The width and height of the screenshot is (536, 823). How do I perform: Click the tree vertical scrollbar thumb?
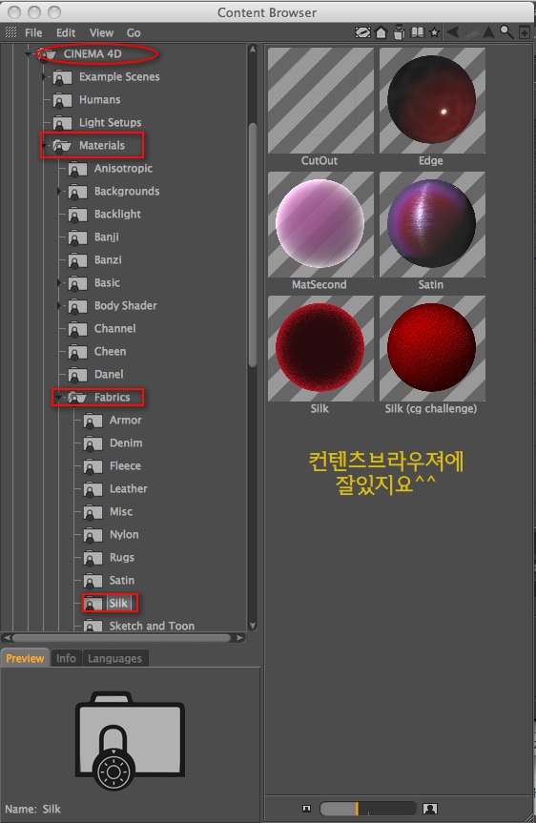(x=253, y=245)
